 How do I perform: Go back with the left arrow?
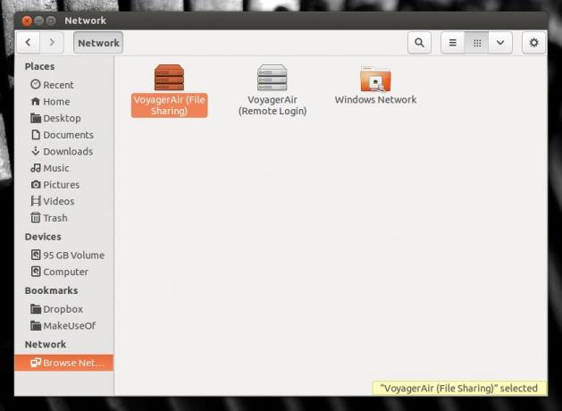click(28, 42)
